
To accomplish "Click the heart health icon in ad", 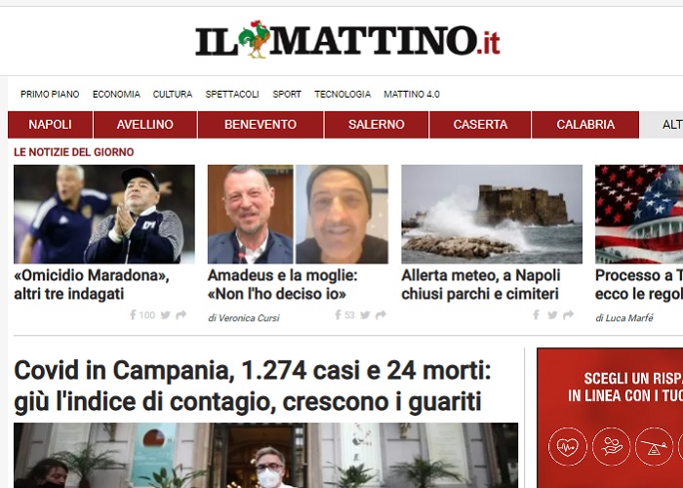I will click(567, 447).
